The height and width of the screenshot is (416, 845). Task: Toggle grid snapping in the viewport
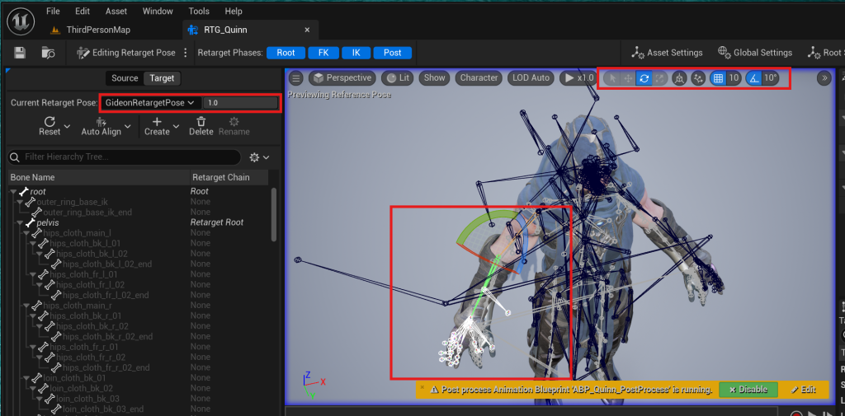(718, 78)
